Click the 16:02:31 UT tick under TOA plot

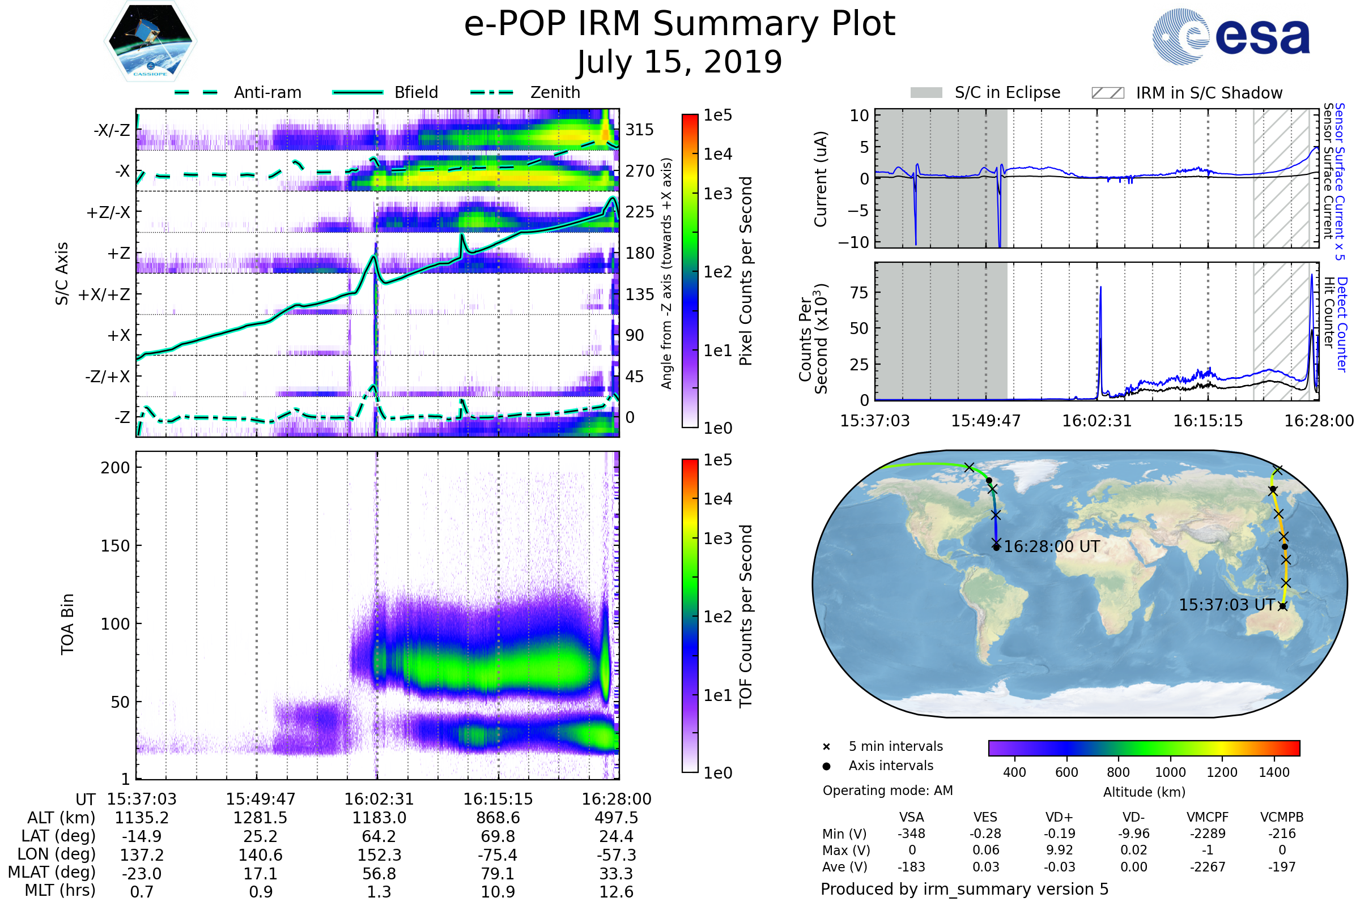(379, 799)
